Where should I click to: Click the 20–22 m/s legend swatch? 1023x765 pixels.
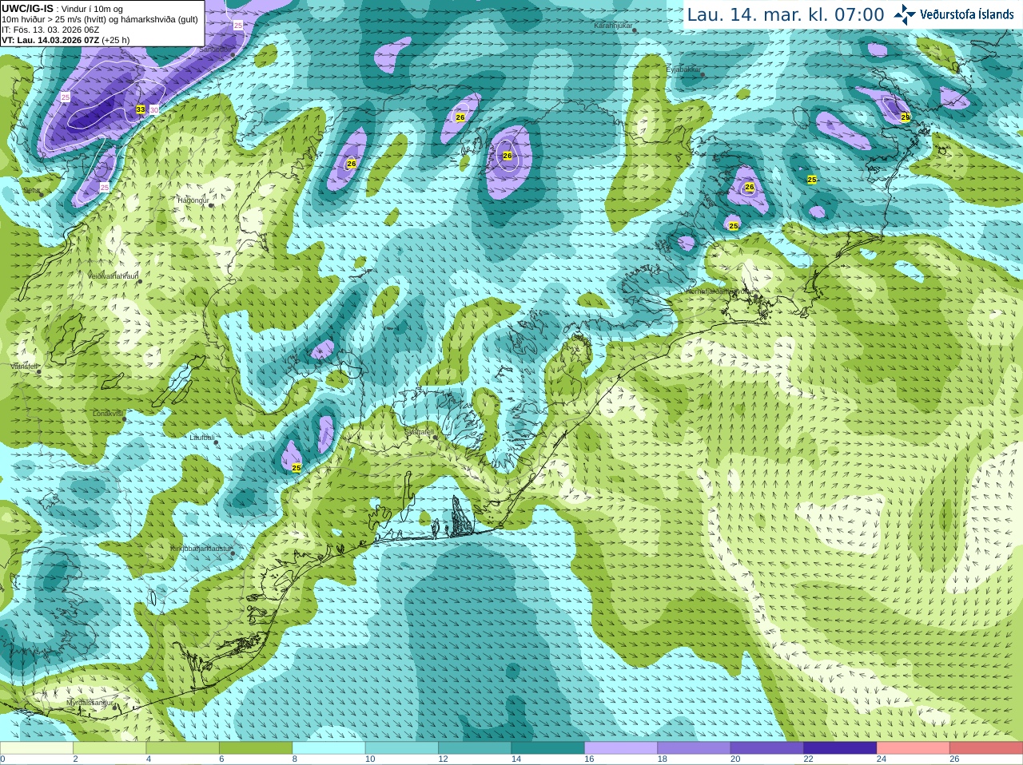767,748
